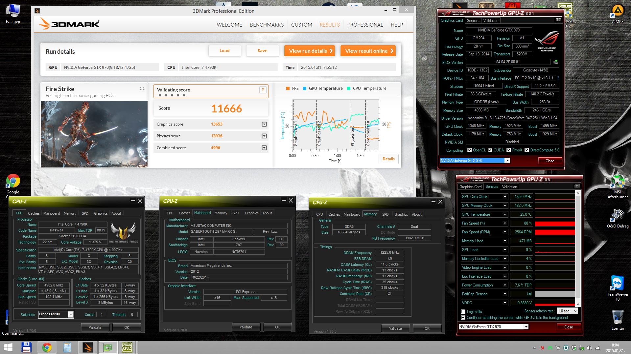Viewport: 631px width, 354px height.
Task: Launch Google Chrome from the taskbar
Action: [x=47, y=347]
